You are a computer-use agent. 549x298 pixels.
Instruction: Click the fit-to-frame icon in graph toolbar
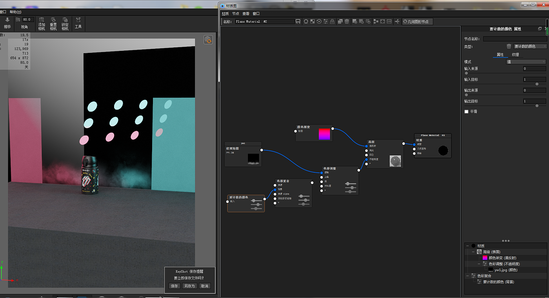[x=382, y=22]
